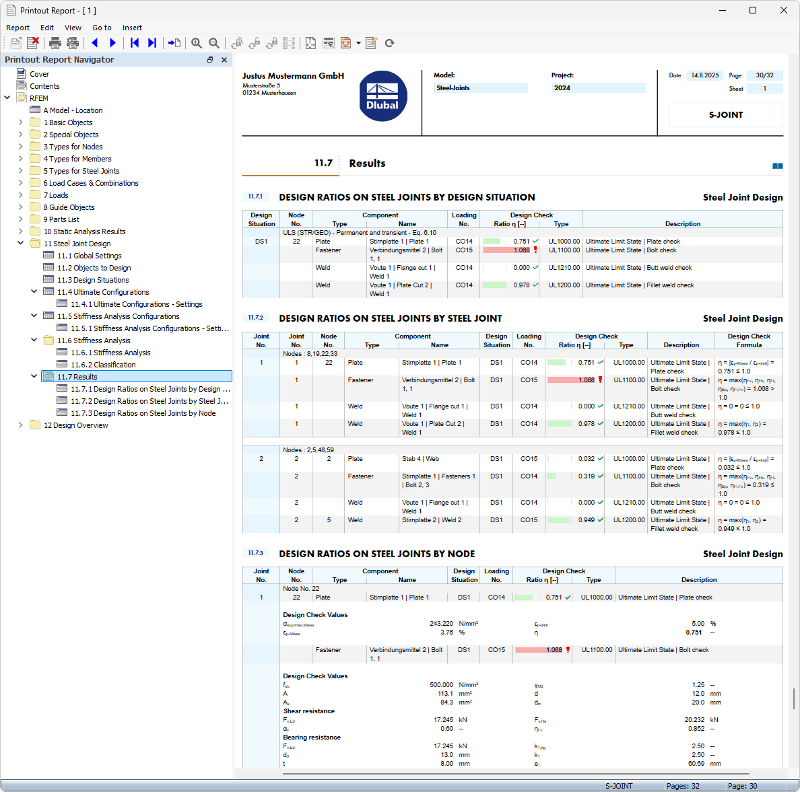This screenshot has width=800, height=792.
Task: Open the Insert menu
Action: (132, 28)
